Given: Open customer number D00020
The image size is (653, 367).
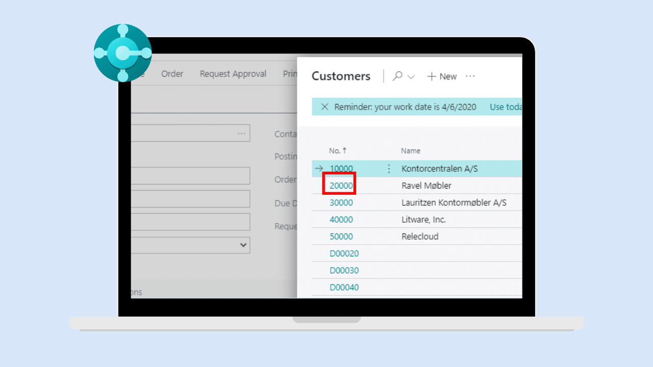Looking at the screenshot, I should click(x=344, y=253).
